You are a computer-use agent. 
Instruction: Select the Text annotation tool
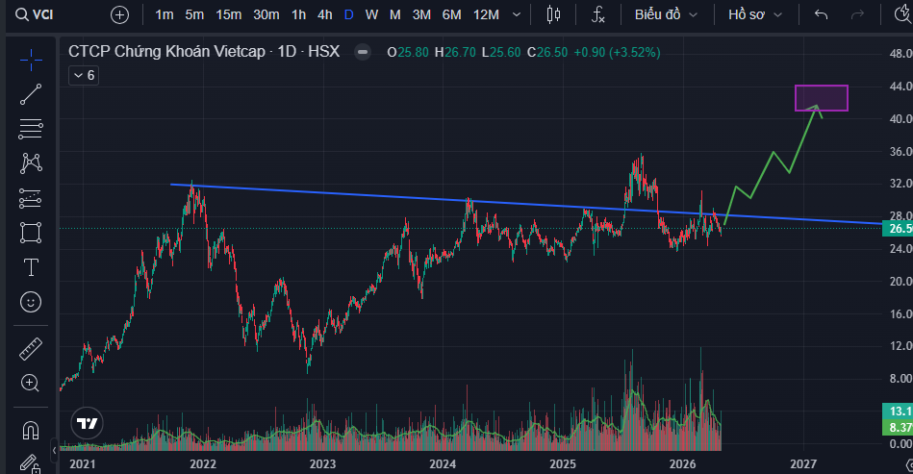[31, 267]
